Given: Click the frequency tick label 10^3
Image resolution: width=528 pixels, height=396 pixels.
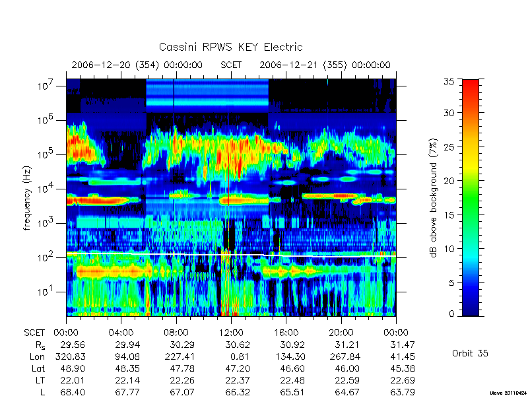Looking at the screenshot, I should [x=45, y=223].
